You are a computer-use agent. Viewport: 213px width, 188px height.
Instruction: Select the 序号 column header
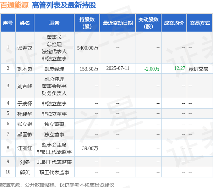point(8,23)
